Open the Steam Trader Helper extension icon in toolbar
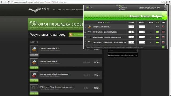 pyautogui.click(x=166, y=2)
